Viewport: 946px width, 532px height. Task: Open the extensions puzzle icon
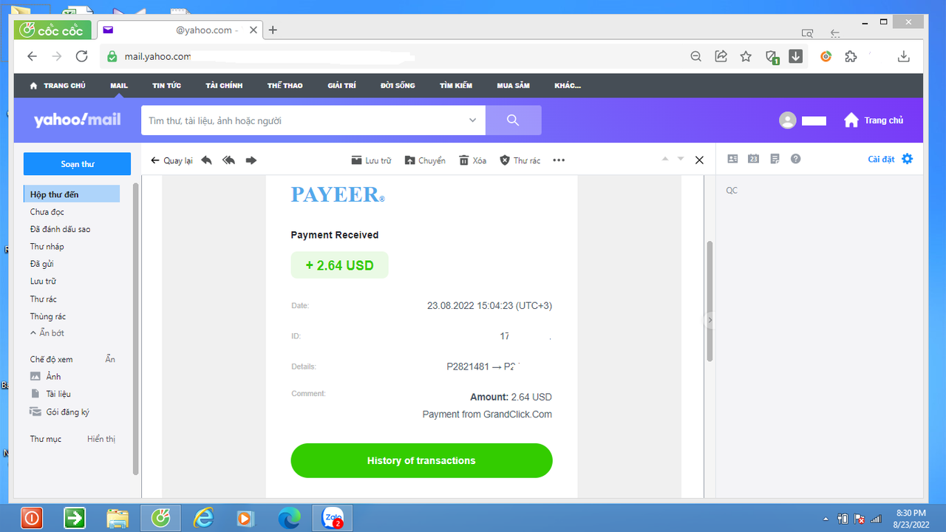pos(851,56)
